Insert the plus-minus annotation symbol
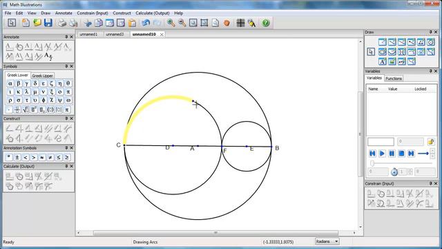This screenshot has height=249, width=442. coord(17,157)
